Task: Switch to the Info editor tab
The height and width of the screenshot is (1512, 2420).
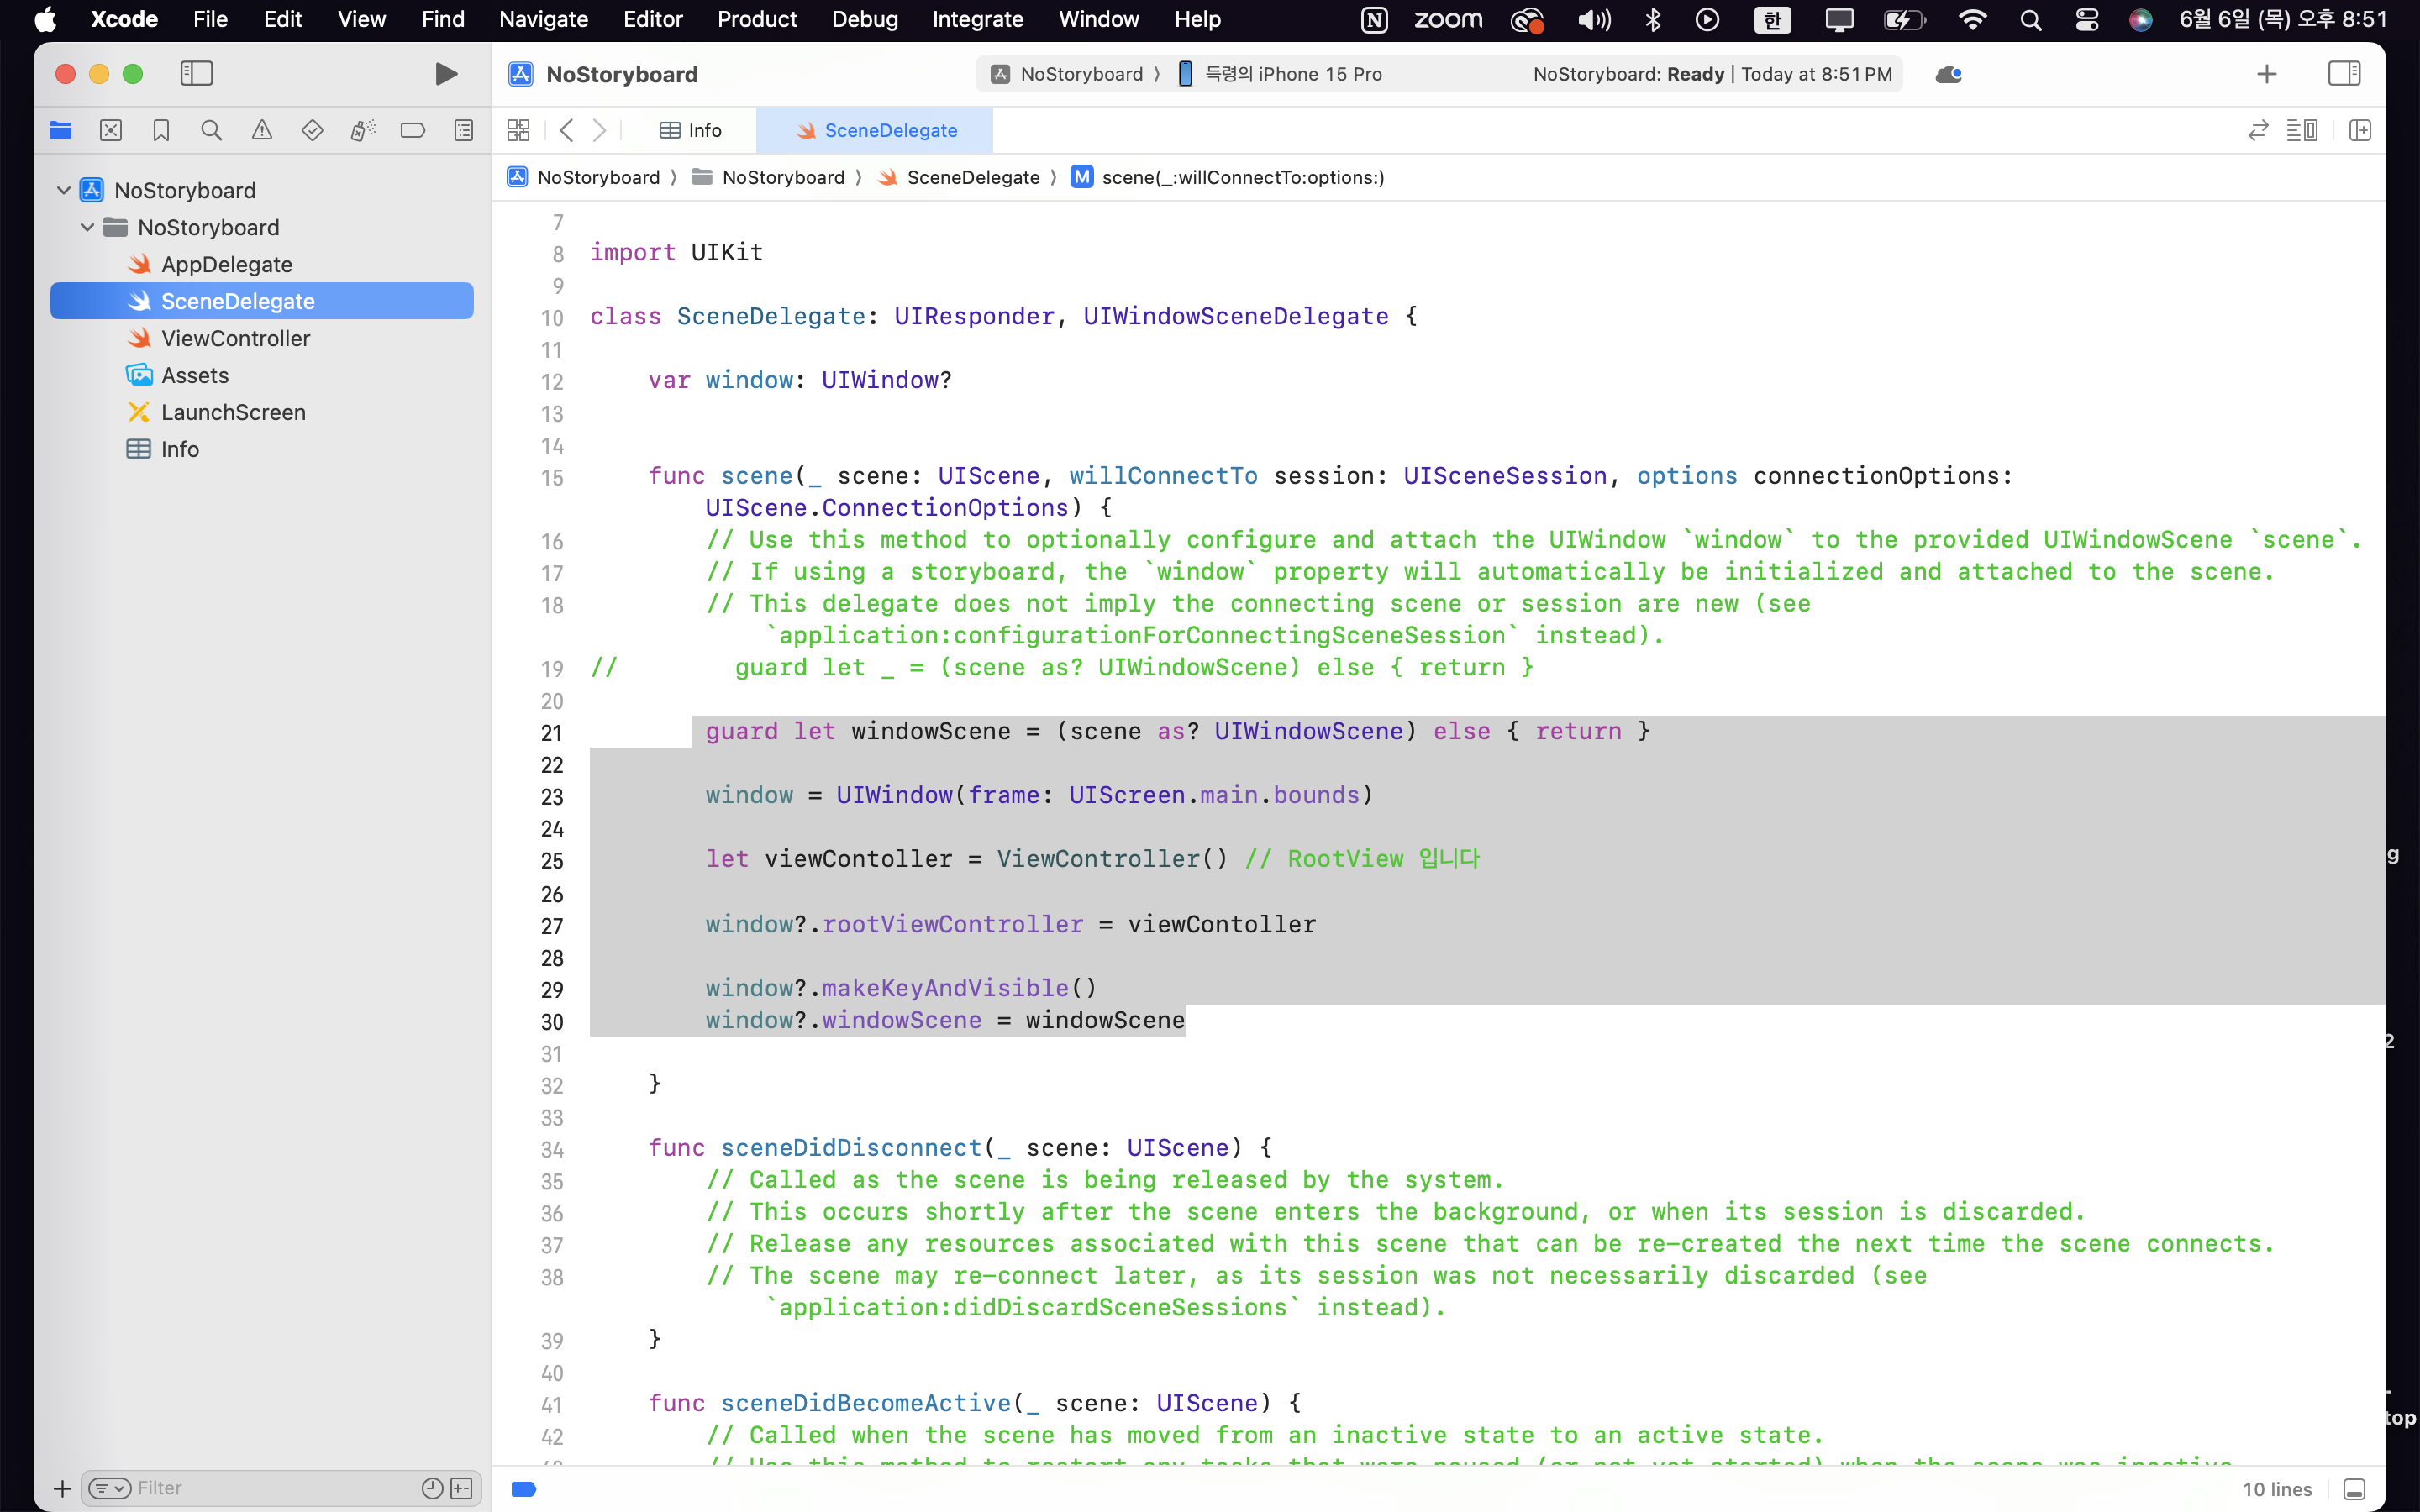Action: tap(691, 130)
